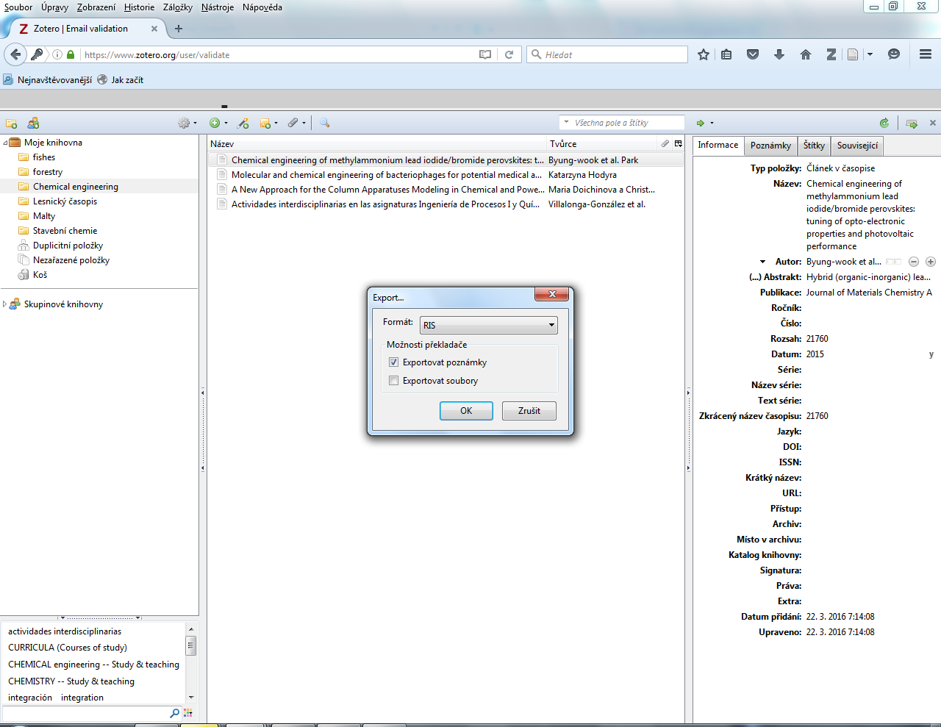Open search mode dropdown beside Všechna pole a štítky
This screenshot has height=727, width=941.
566,123
